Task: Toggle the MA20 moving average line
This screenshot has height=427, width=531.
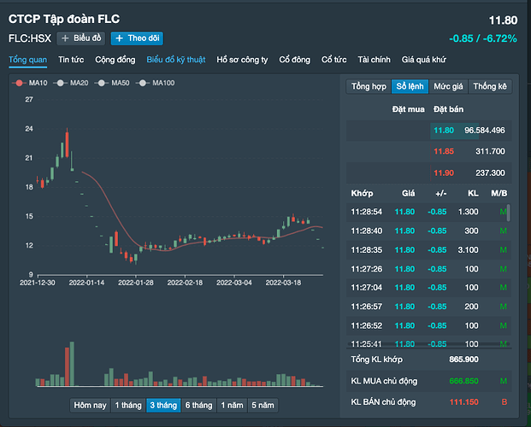Action: tap(73, 83)
